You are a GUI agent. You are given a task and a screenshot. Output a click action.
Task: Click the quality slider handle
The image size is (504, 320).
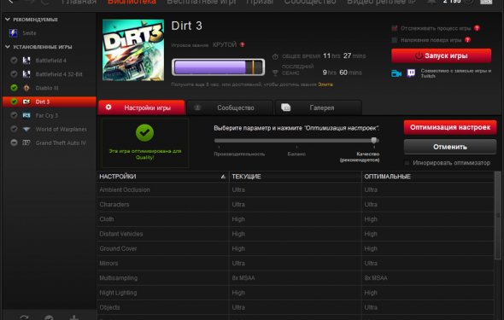[374, 140]
